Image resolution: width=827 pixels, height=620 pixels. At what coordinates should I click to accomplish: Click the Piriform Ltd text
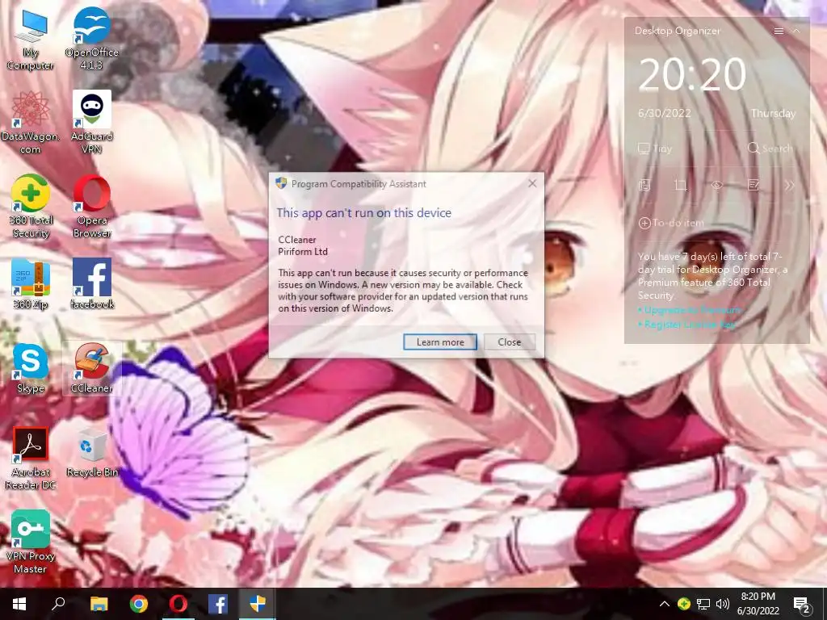[303, 252]
